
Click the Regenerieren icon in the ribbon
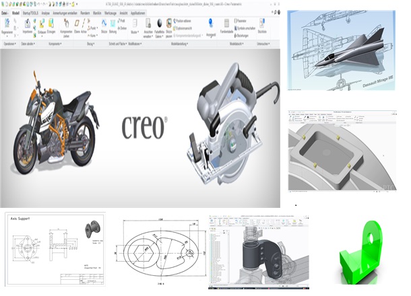[x=7, y=24]
